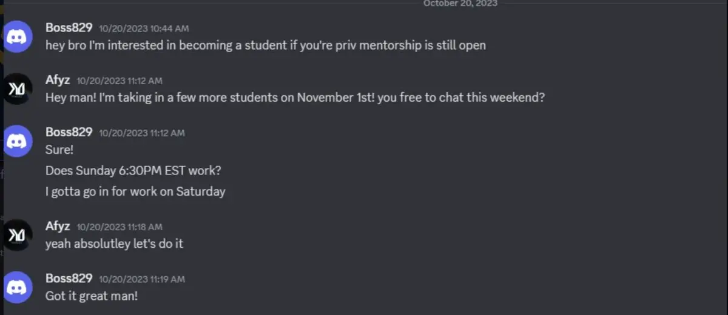This screenshot has height=315, width=728.
Task: Click Afyz's avatar beside the 11:12 AM message
Action: (18, 89)
